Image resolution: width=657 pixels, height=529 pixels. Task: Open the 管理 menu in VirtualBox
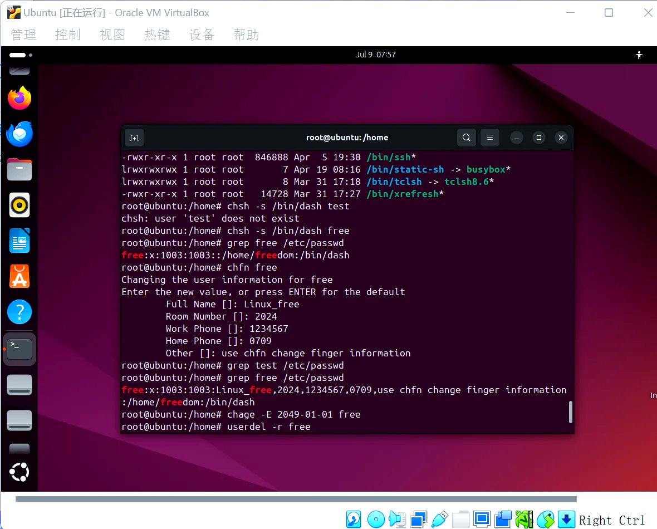coord(23,35)
